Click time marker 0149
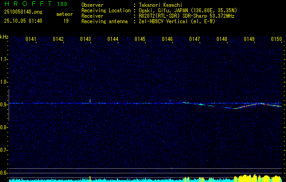286x182 pixels. tap(249, 39)
